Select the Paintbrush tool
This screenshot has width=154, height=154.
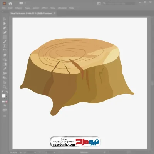5,42
